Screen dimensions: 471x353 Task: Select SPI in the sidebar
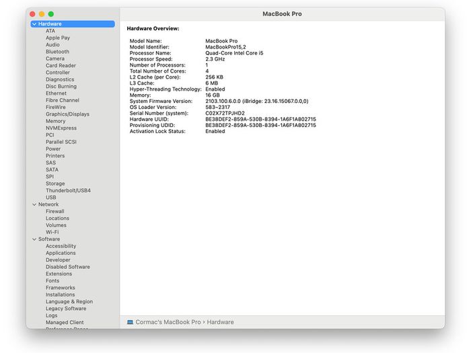pos(50,176)
